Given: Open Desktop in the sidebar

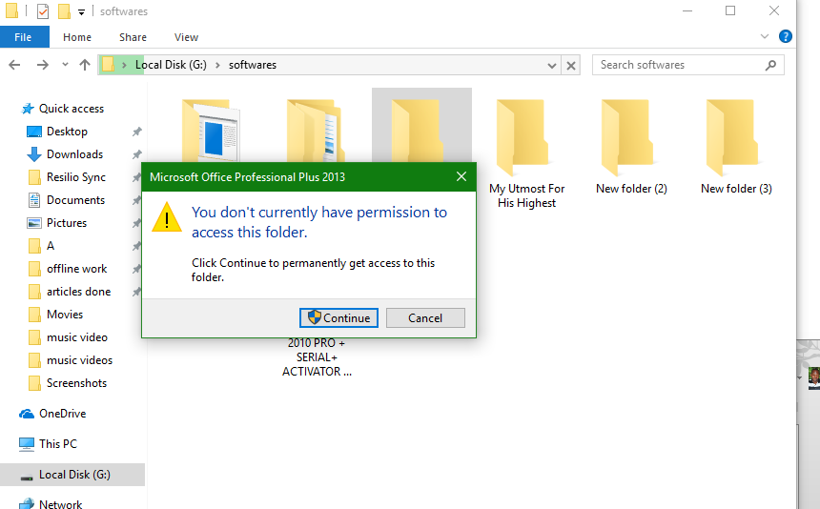Looking at the screenshot, I should point(67,132).
